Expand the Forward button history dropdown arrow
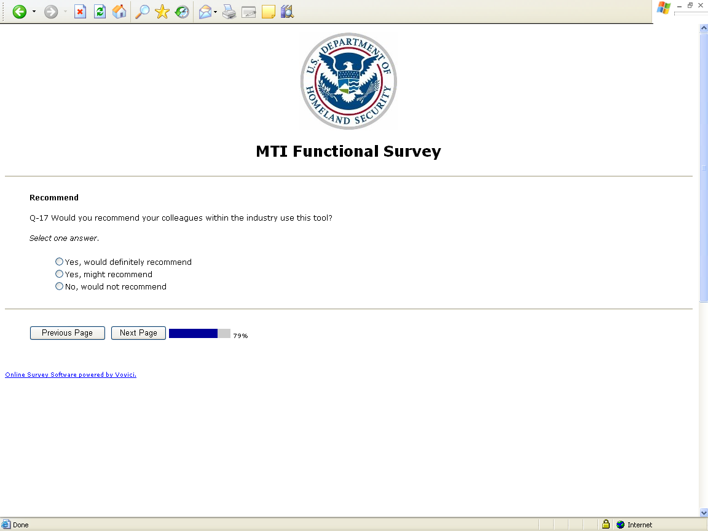The image size is (708, 531). 65,12
